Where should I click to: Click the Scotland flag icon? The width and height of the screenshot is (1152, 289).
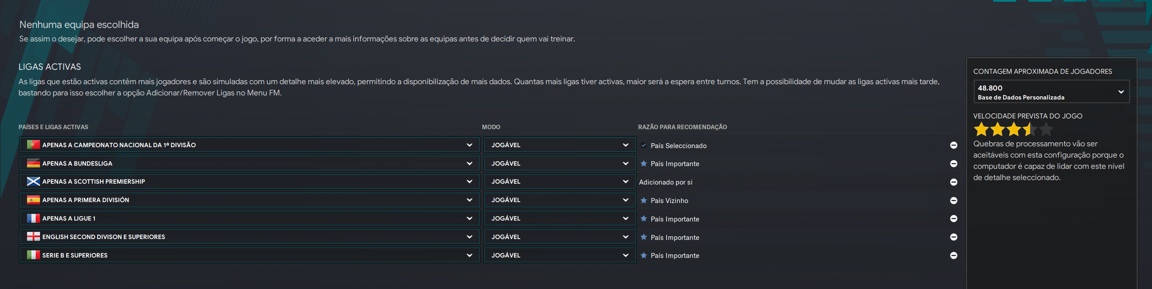33,181
